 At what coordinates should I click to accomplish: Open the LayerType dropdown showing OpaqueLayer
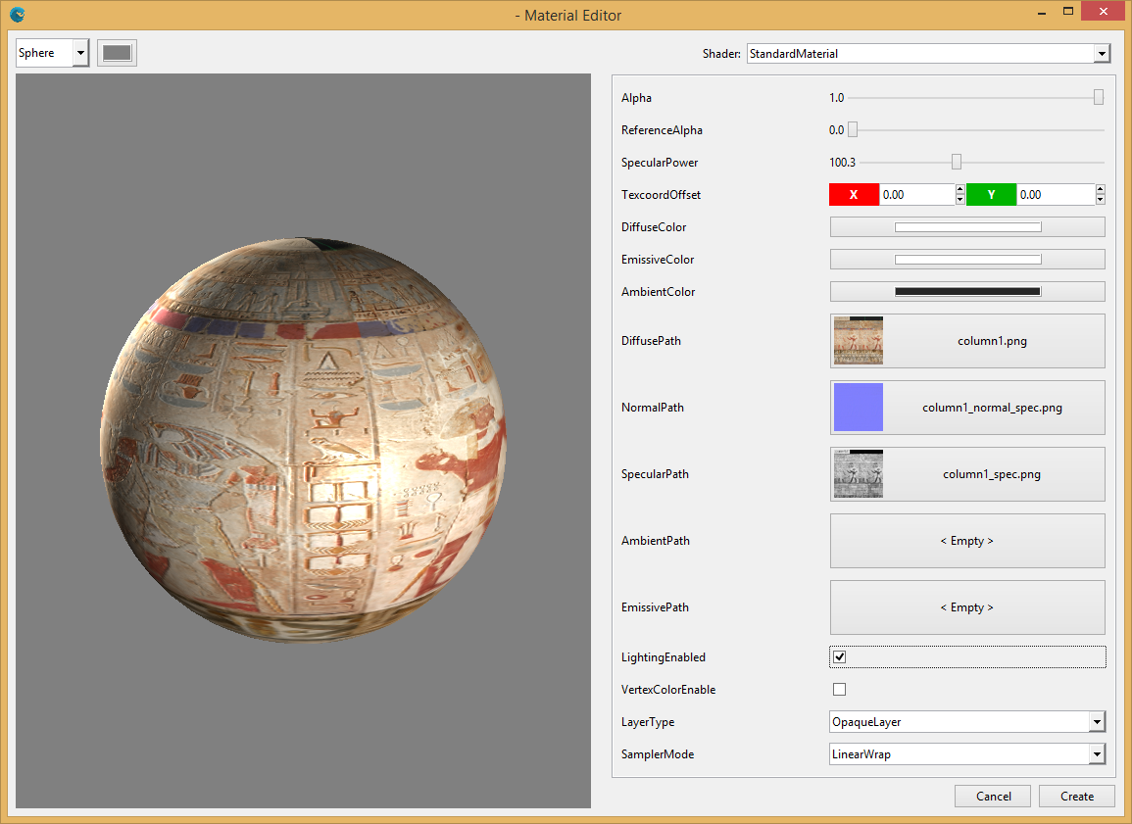point(967,721)
